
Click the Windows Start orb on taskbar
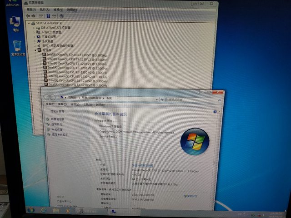pyautogui.click(x=31, y=210)
